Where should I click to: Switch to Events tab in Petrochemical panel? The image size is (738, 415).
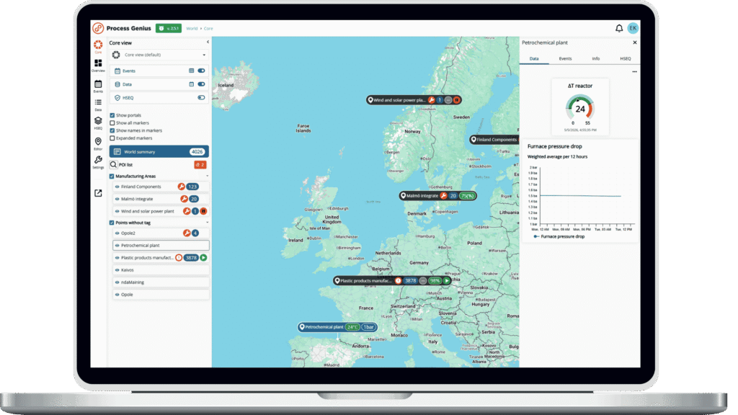point(565,59)
